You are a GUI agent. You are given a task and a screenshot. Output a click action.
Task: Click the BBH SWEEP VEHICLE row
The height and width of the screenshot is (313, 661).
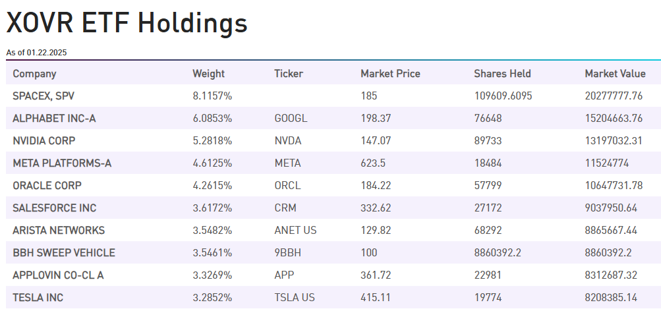[64, 253]
